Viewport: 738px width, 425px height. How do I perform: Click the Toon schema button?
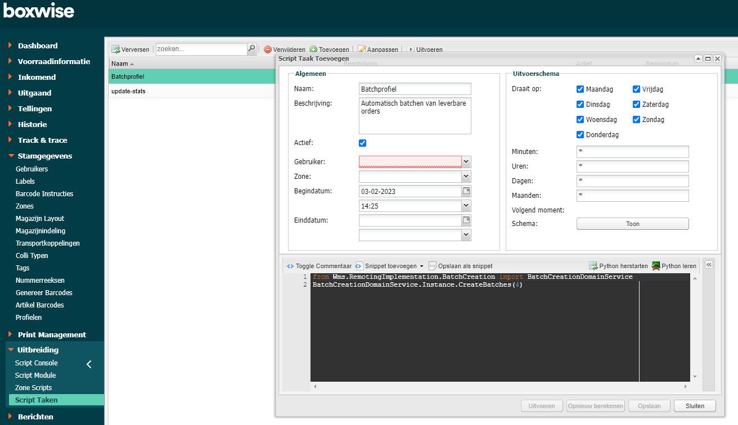pos(632,224)
